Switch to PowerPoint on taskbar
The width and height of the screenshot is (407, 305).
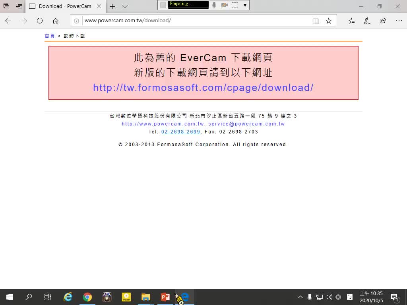coord(165,297)
